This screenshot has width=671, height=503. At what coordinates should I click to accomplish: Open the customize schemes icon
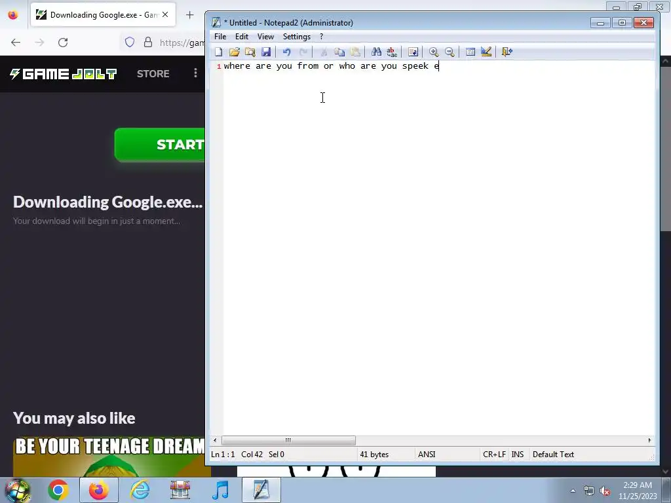click(486, 52)
